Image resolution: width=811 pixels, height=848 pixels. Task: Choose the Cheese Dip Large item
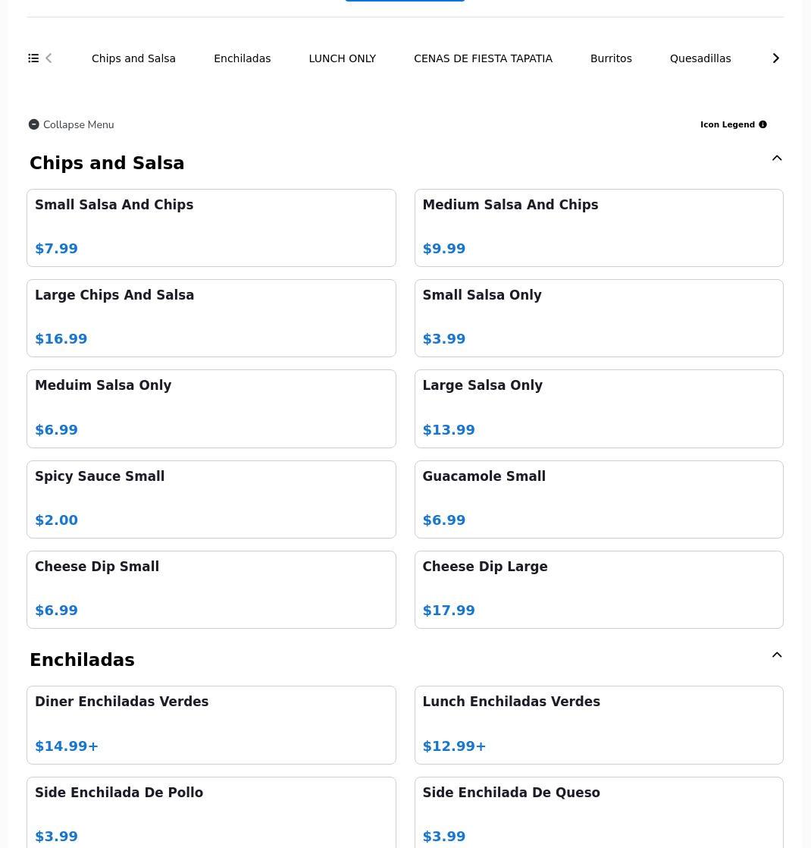[598, 589]
